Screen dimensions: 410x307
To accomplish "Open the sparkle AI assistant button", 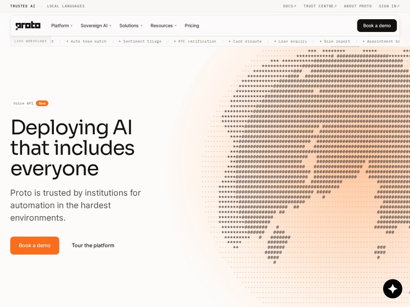I will tap(392, 289).
